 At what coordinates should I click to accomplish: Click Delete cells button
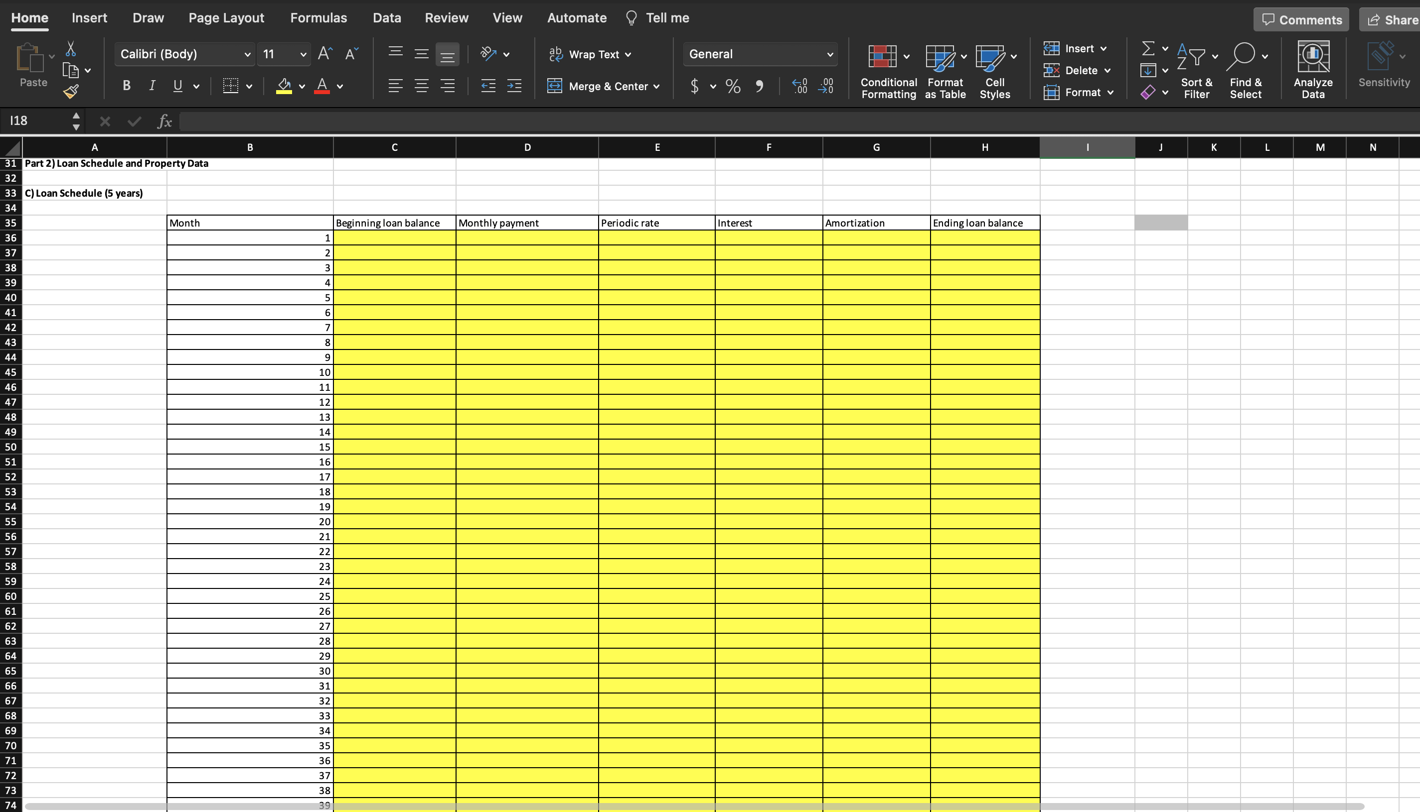tap(1077, 70)
